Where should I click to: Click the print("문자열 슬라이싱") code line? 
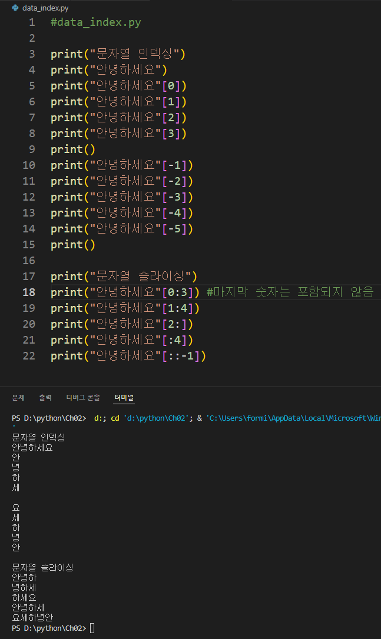click(124, 277)
